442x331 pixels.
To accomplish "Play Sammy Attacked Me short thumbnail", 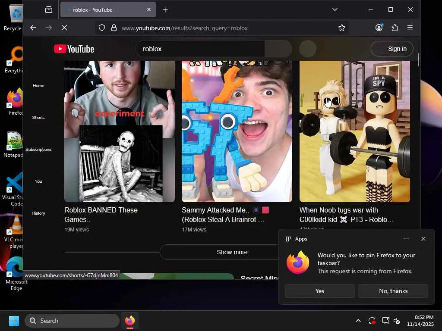I will tap(237, 131).
